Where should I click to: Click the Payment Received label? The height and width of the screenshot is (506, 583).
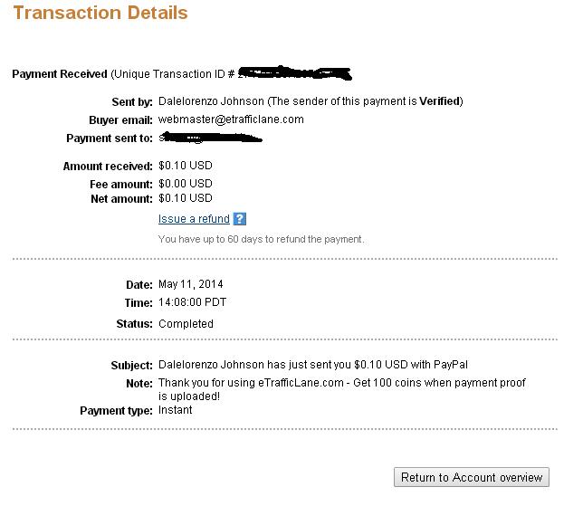(x=60, y=74)
